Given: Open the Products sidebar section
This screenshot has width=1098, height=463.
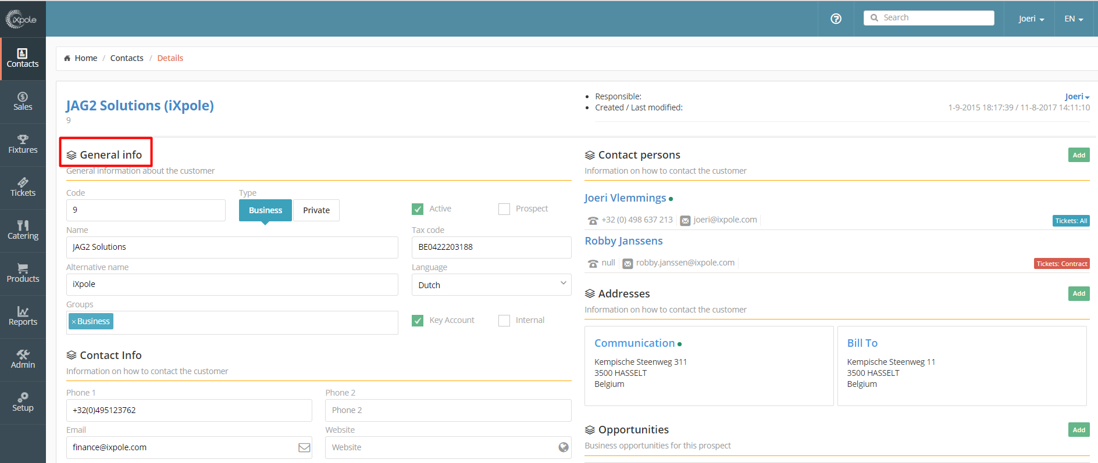Looking at the screenshot, I should 23,274.
